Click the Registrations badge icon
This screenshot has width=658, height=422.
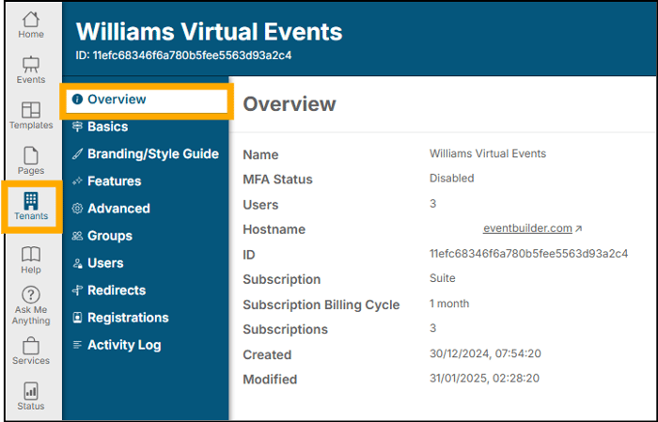77,318
